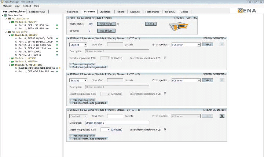264x157 pixels.
Task: Expand Transmission profile of Stream 0
Action: click(x=82, y=64)
